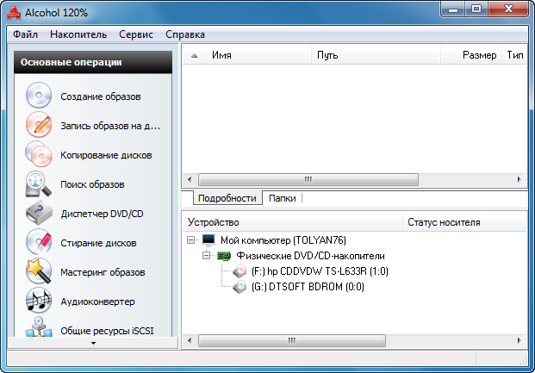
Task: Click device list scrollbar left arrow
Action: coord(190,340)
